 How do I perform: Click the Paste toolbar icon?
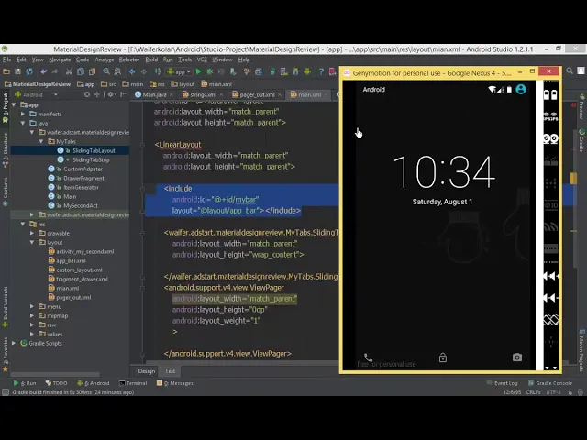[92, 71]
